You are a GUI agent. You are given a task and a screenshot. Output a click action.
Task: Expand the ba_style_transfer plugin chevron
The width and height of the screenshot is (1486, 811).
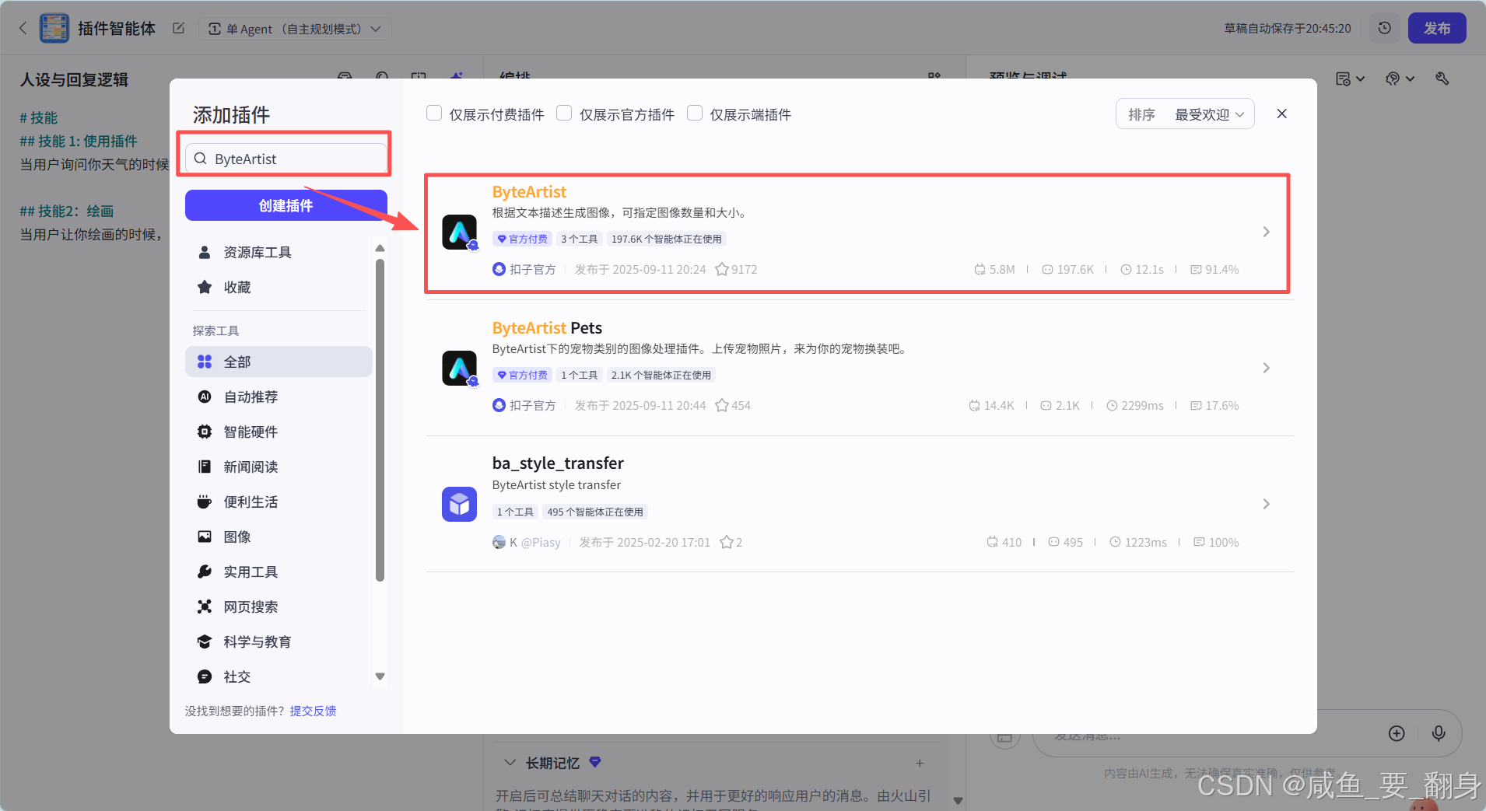[x=1266, y=504]
